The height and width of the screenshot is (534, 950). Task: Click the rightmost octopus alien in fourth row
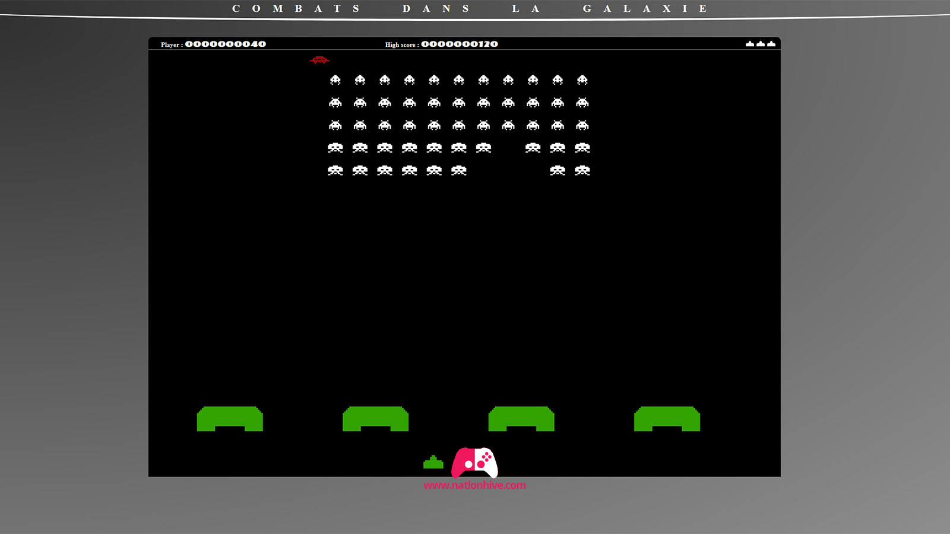point(582,148)
